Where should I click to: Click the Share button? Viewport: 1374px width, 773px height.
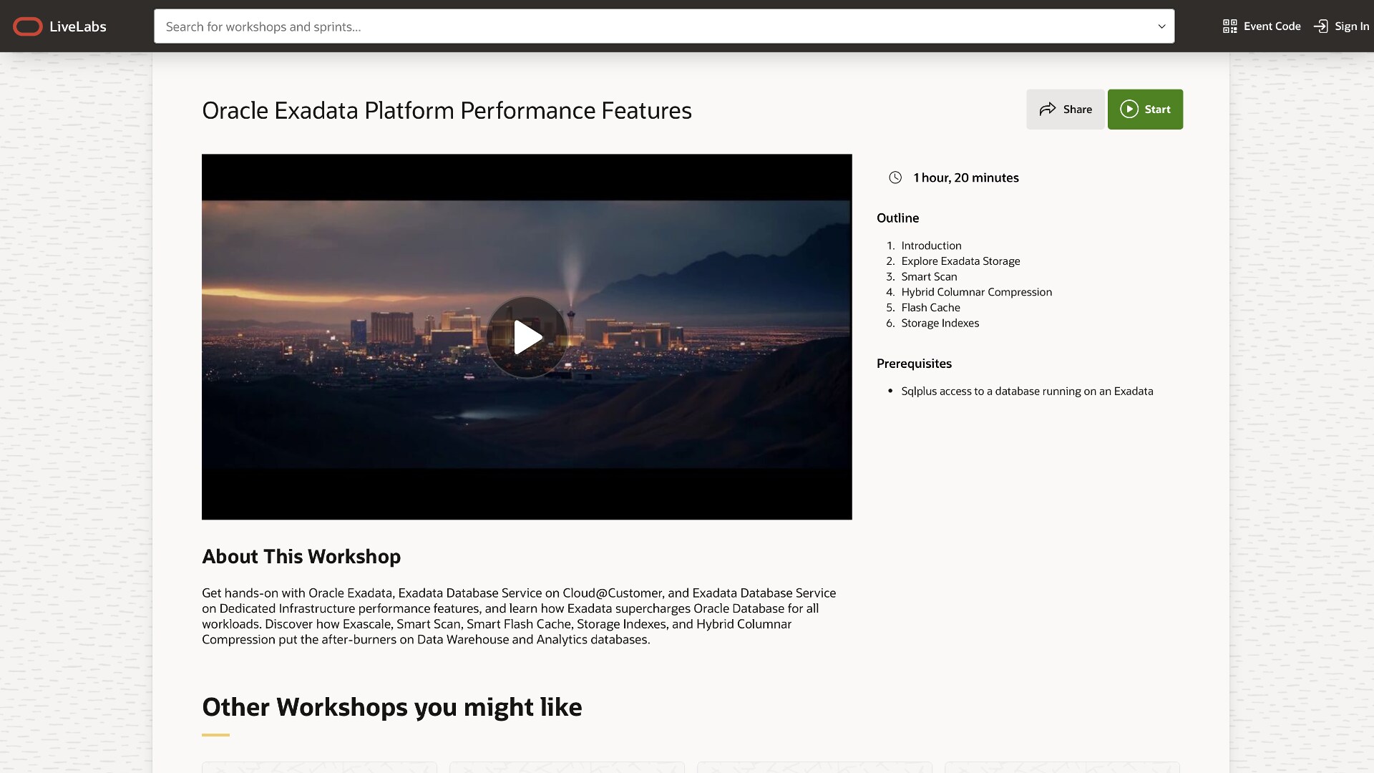(1064, 109)
